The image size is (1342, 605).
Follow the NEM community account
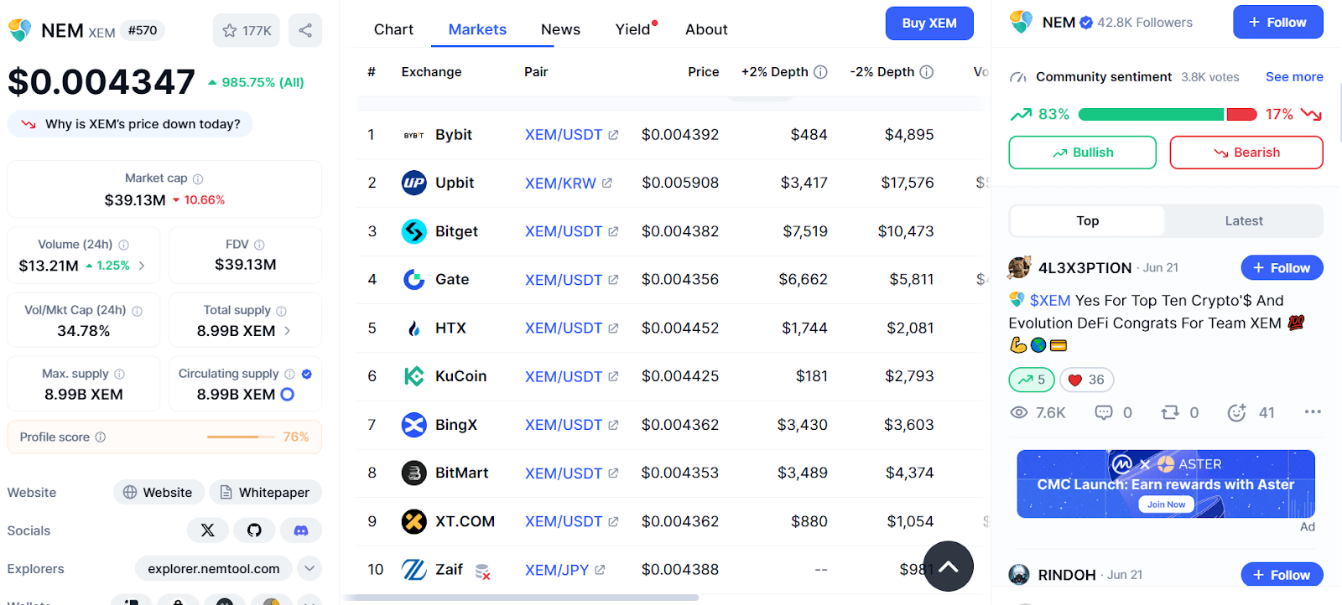click(x=1277, y=22)
